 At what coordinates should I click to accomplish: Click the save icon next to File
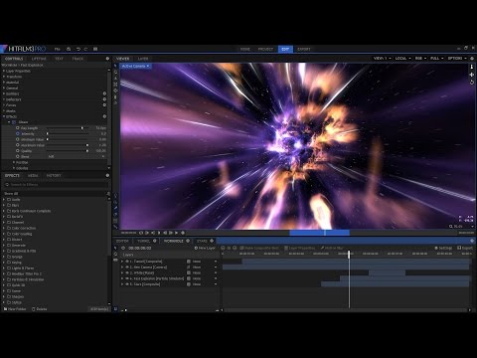pos(69,49)
